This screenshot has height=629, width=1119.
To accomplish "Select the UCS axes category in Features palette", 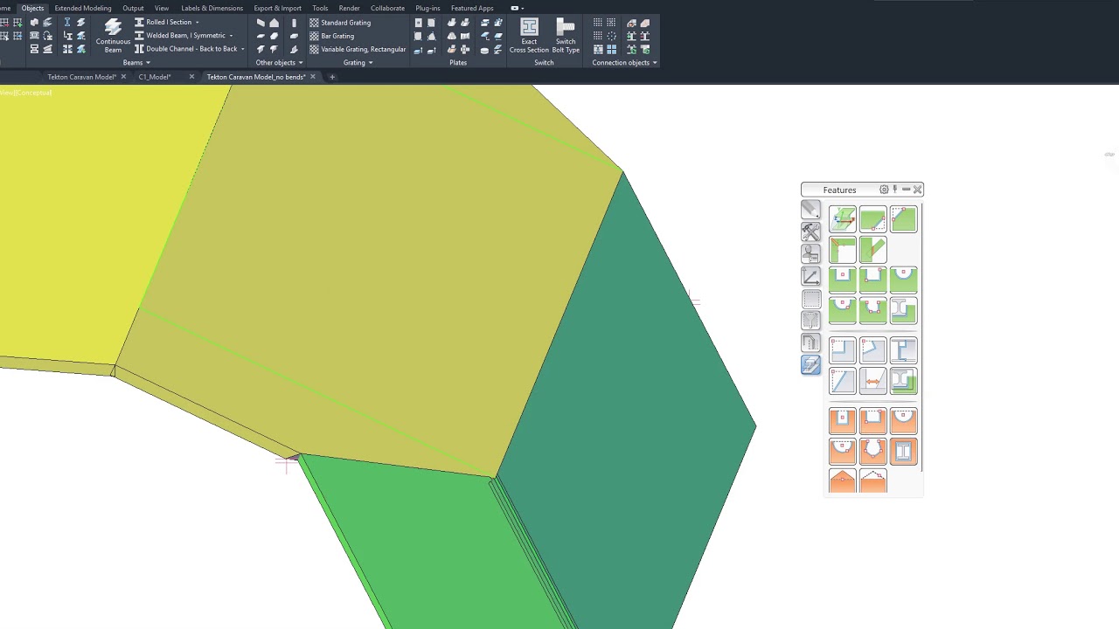I will [810, 276].
